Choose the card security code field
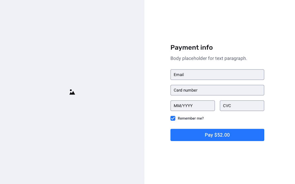 [242, 106]
